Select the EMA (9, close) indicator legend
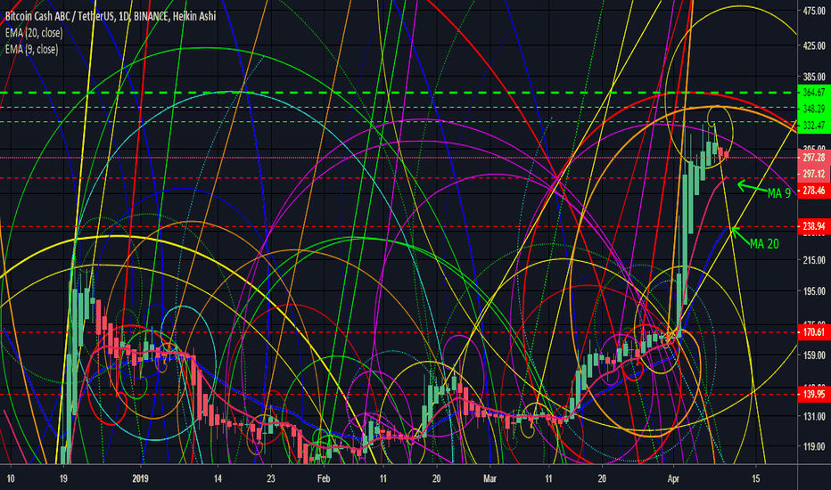 pos(32,49)
